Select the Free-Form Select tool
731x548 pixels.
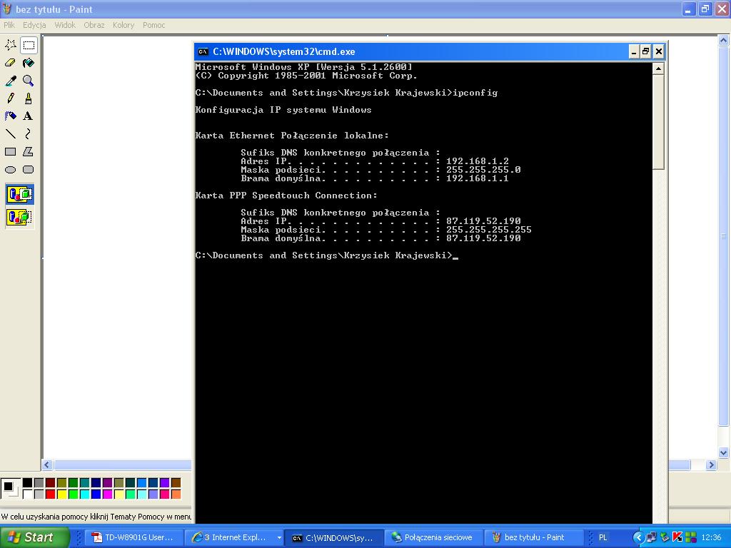tap(10, 45)
